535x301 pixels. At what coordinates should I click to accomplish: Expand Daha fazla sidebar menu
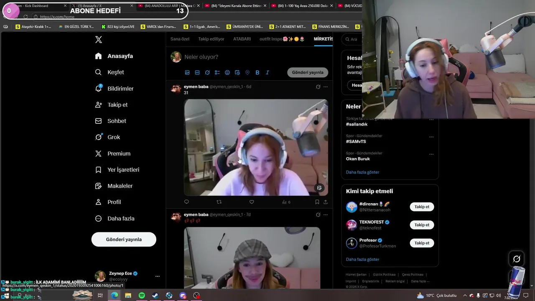coord(115,218)
